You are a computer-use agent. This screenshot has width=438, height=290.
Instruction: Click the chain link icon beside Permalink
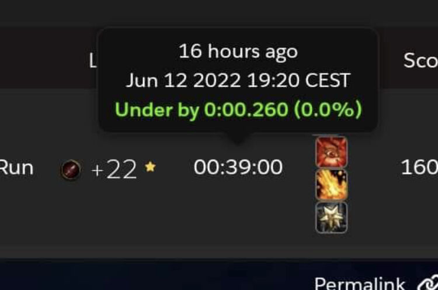tap(428, 283)
